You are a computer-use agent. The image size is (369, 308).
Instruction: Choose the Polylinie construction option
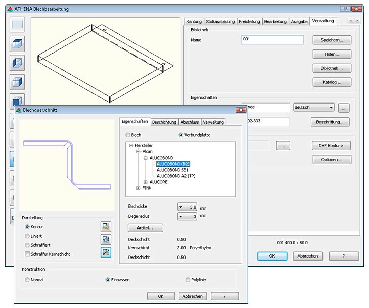(x=188, y=280)
